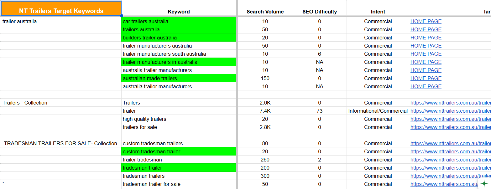The width and height of the screenshot is (491, 189).
Task: Click the SEO difficulty value '2'
Action: click(x=320, y=160)
